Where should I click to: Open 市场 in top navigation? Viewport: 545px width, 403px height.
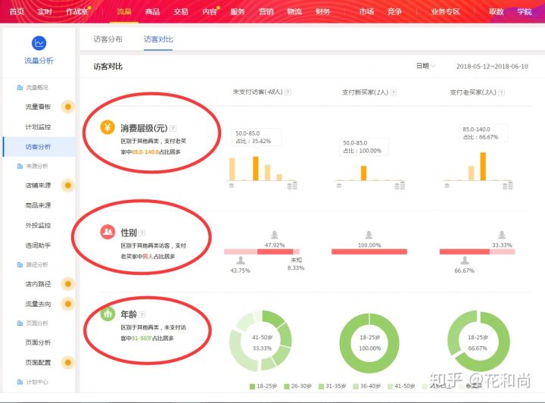tap(366, 11)
